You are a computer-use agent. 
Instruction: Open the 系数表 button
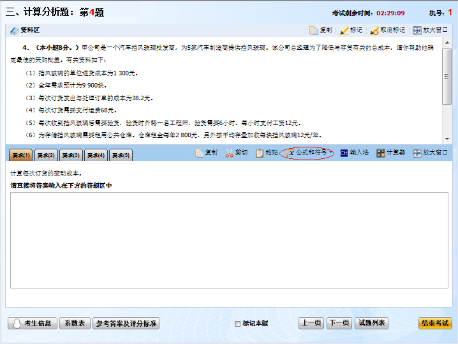point(75,324)
